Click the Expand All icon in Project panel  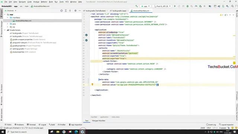pyautogui.click(x=66, y=11)
